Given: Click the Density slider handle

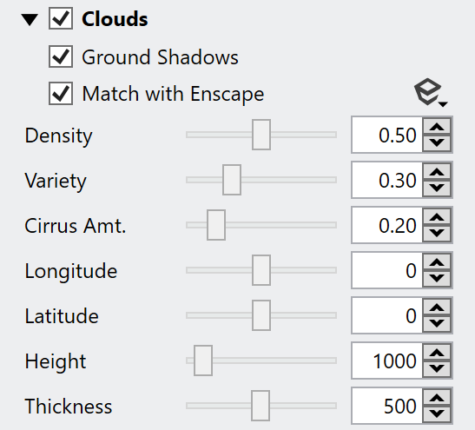Looking at the screenshot, I should [x=261, y=135].
